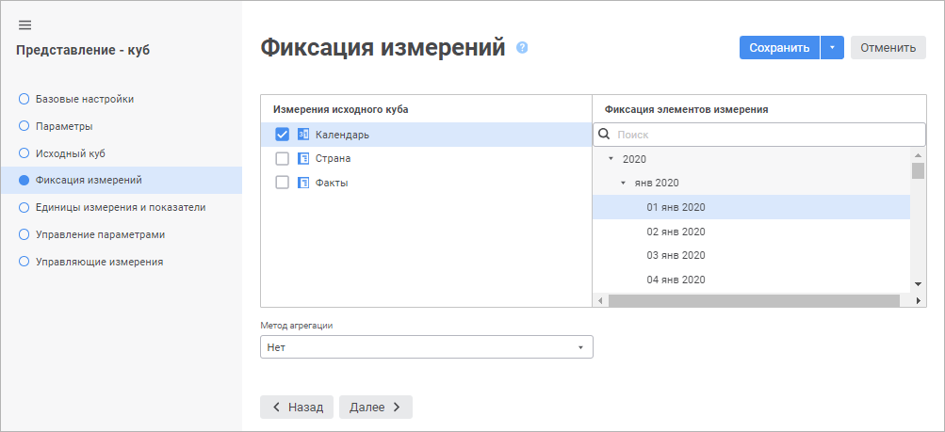Click the Страна dimension icon
The width and height of the screenshot is (945, 432).
(303, 159)
